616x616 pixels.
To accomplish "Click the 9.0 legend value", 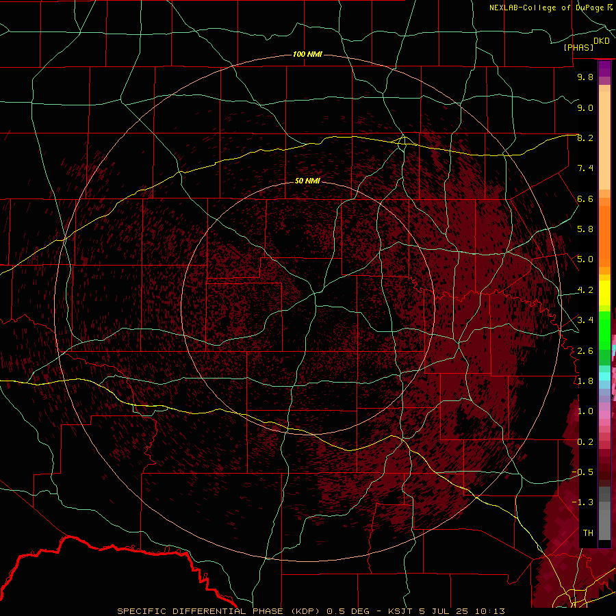I will [x=585, y=107].
